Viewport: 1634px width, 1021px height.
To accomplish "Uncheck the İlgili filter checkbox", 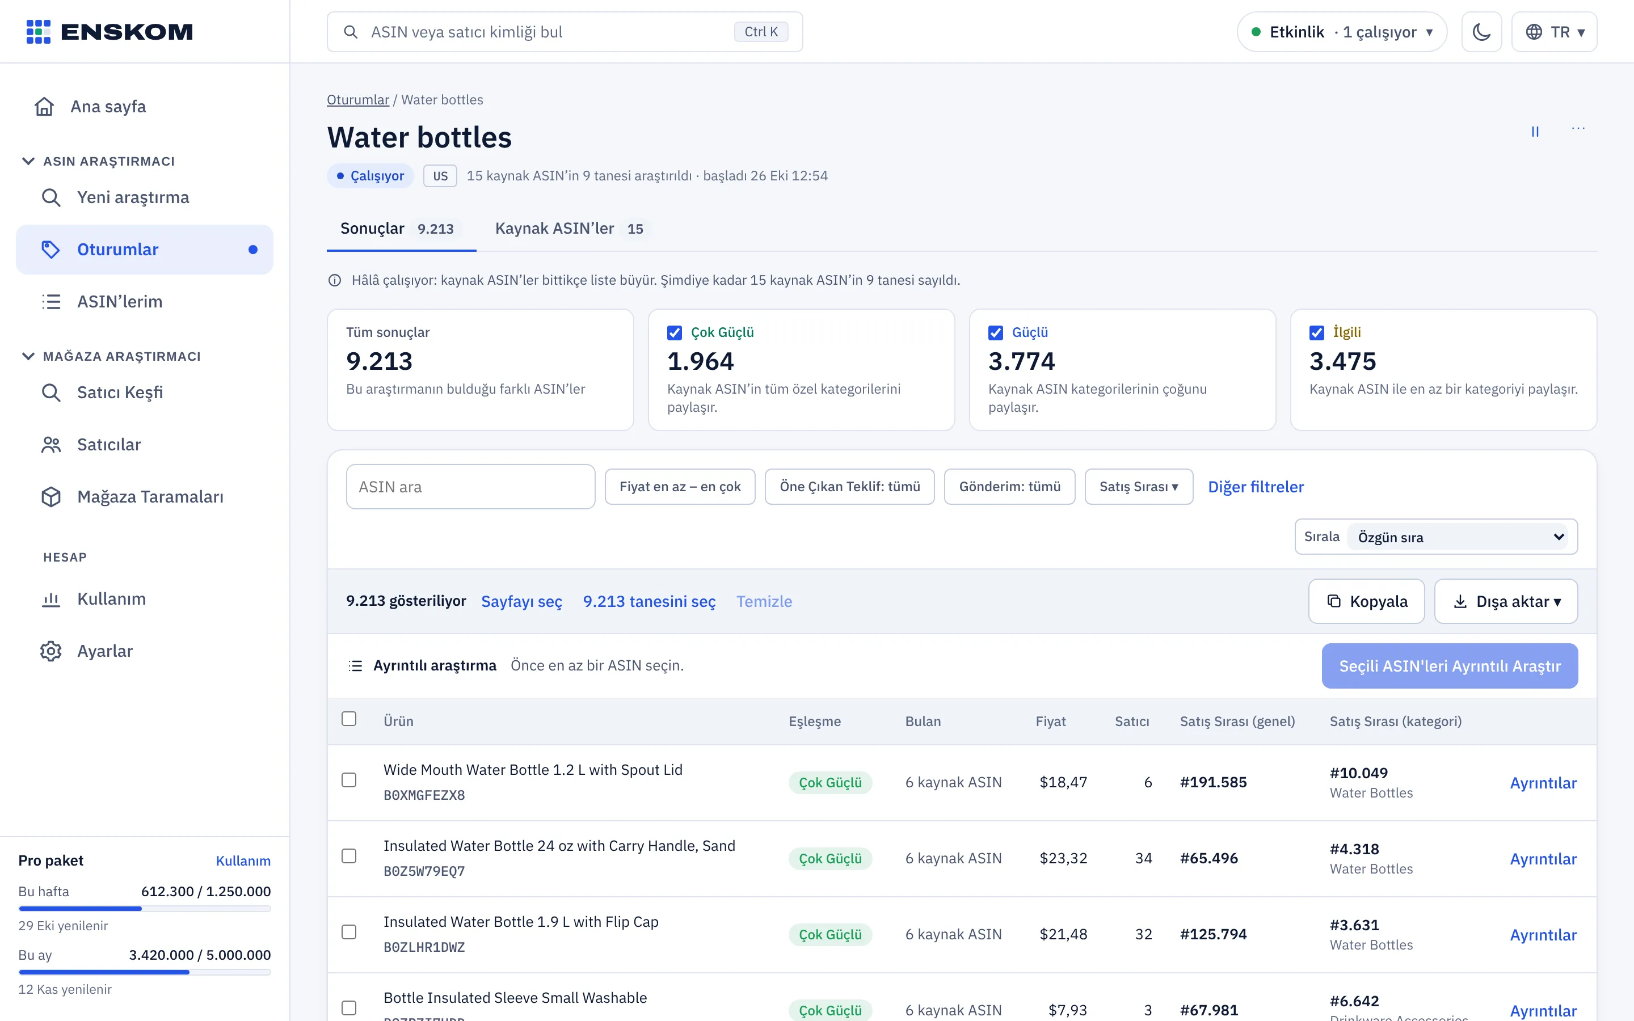I will pos(1317,332).
